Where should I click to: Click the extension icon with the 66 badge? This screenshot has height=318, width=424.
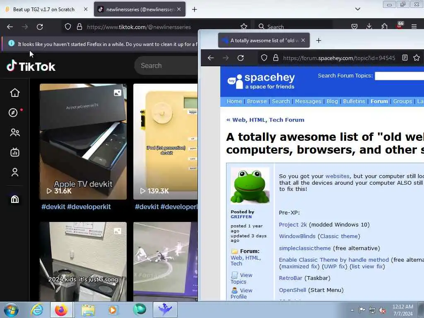[400, 25]
